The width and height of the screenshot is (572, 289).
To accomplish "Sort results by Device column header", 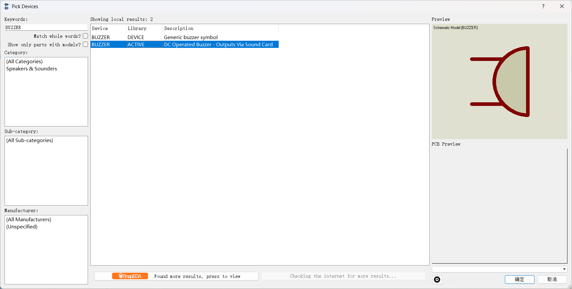I will pos(108,28).
